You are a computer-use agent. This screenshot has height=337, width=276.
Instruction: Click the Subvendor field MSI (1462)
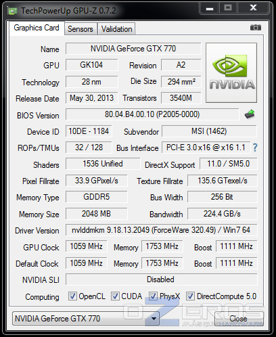(209, 131)
